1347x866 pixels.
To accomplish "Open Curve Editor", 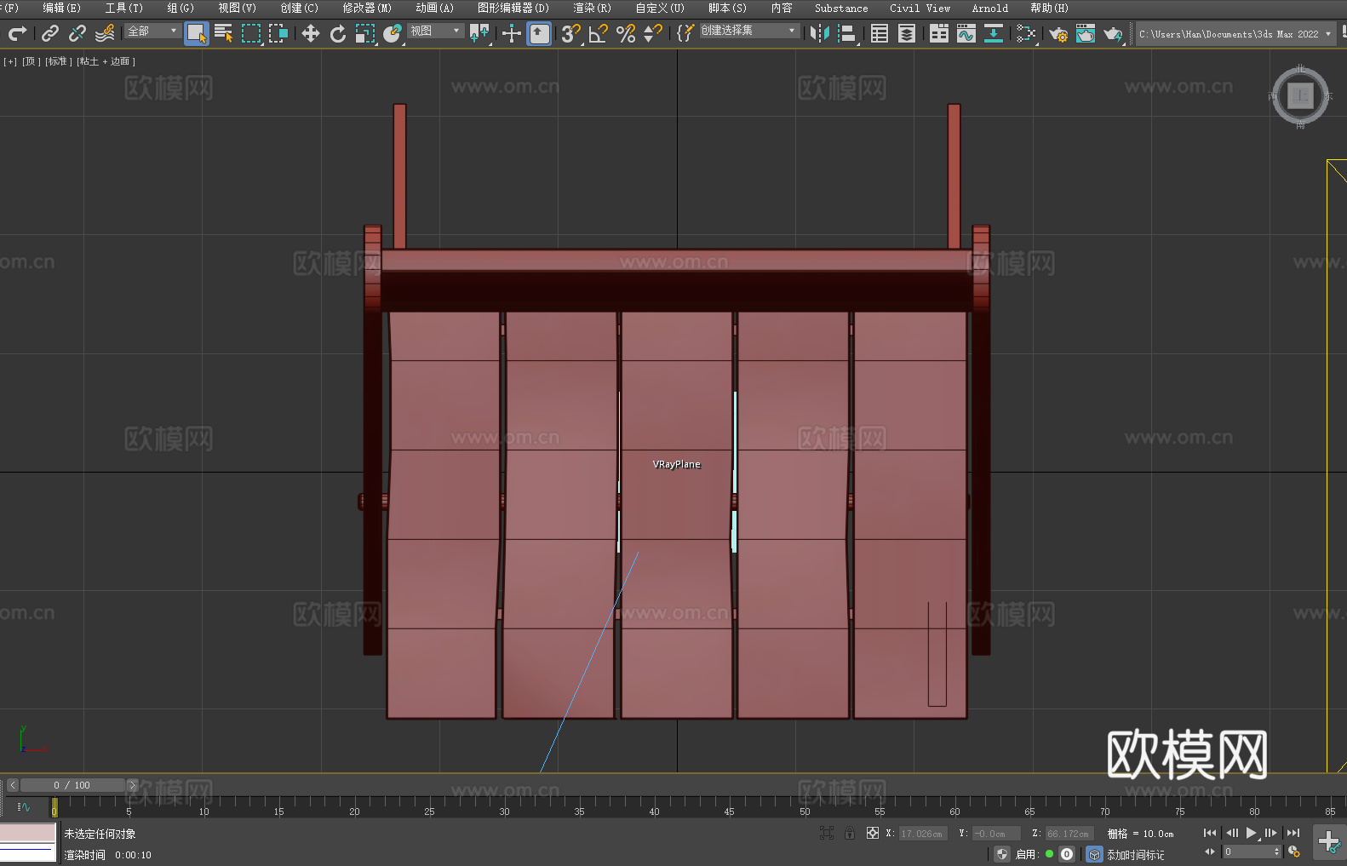I will coord(966,33).
